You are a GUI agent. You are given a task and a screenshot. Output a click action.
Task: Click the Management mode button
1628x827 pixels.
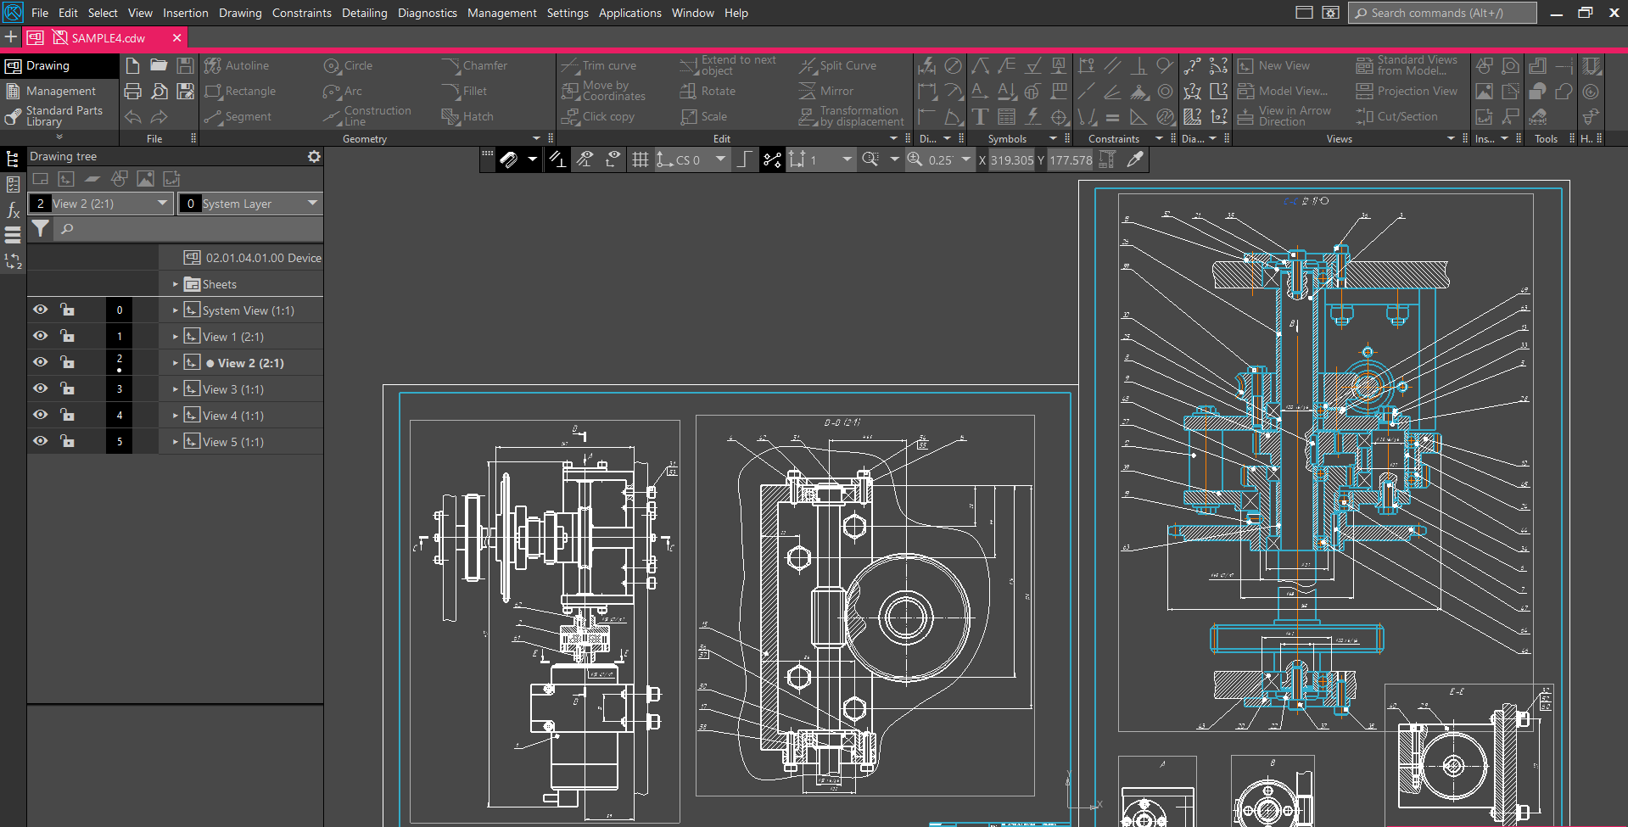coord(59,91)
